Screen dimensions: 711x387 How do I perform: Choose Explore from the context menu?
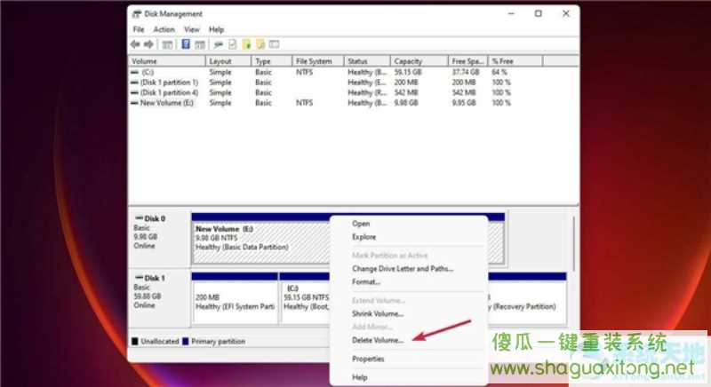click(x=364, y=237)
